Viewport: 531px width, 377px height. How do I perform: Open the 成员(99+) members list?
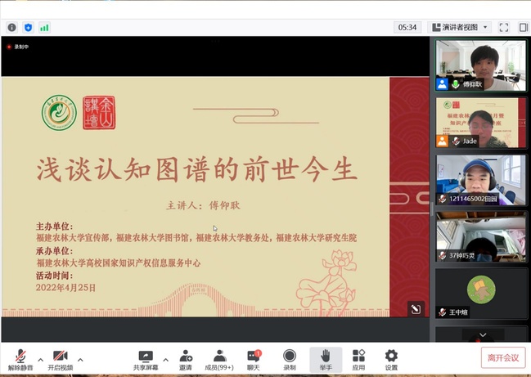[219, 359]
